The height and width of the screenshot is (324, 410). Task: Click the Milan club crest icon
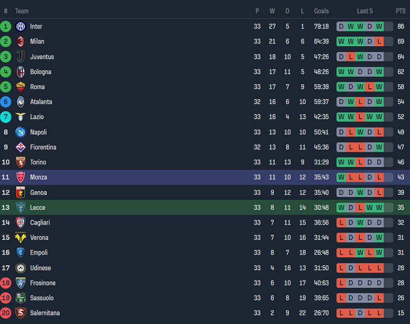(20, 41)
